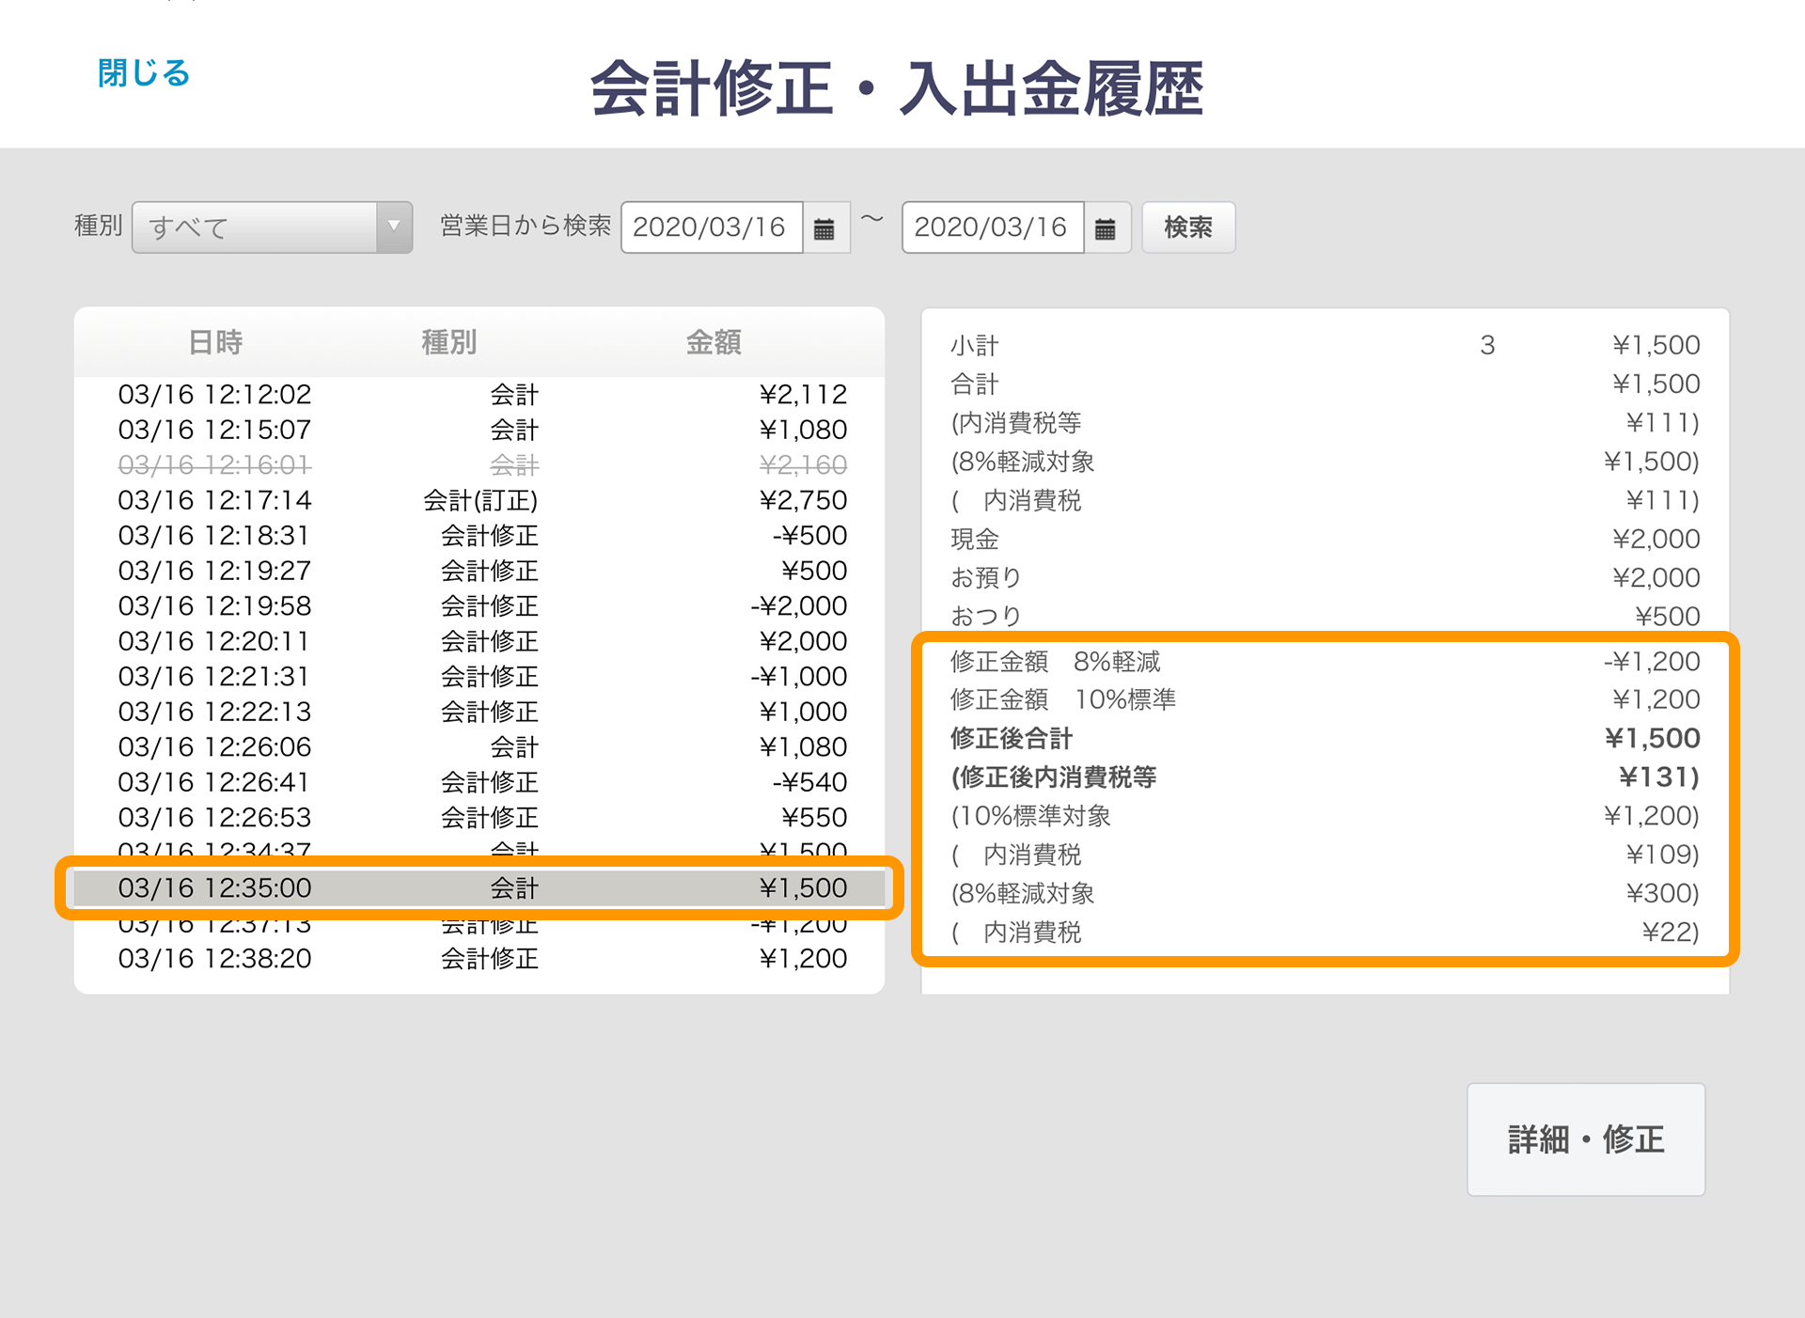This screenshot has width=1805, height=1318.
Task: Select the struck-through 03/16 12:16:01 row
Action: pos(479,464)
